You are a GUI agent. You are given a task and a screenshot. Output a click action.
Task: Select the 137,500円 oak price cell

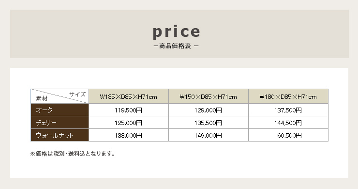[x=288, y=110]
